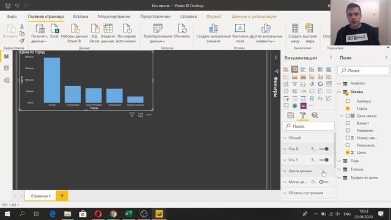Screen dimensions: 391x220
Task: Check the Артикул field
Action: click(348, 101)
